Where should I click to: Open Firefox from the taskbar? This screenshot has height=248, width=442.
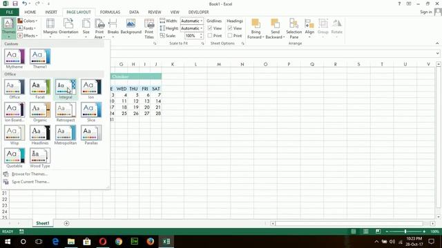(151, 242)
